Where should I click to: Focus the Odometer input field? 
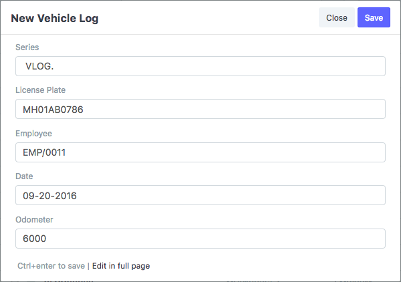pyautogui.click(x=200, y=239)
